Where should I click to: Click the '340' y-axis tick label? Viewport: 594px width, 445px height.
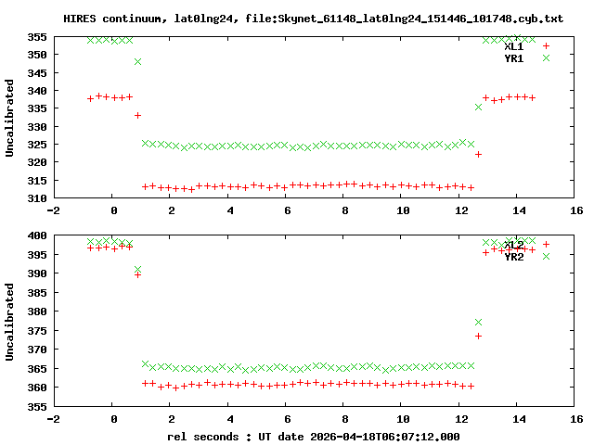(x=37, y=91)
